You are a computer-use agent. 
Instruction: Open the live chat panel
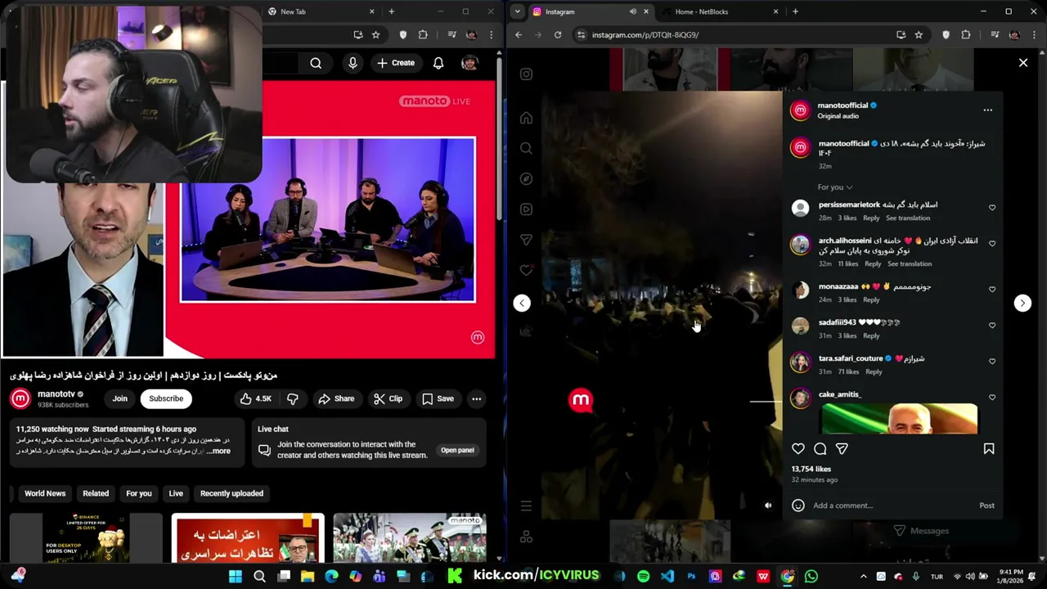[x=457, y=450]
